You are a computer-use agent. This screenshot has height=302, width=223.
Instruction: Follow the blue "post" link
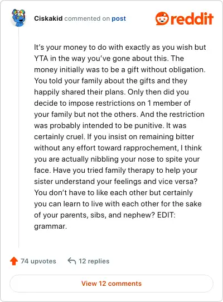click(x=119, y=18)
